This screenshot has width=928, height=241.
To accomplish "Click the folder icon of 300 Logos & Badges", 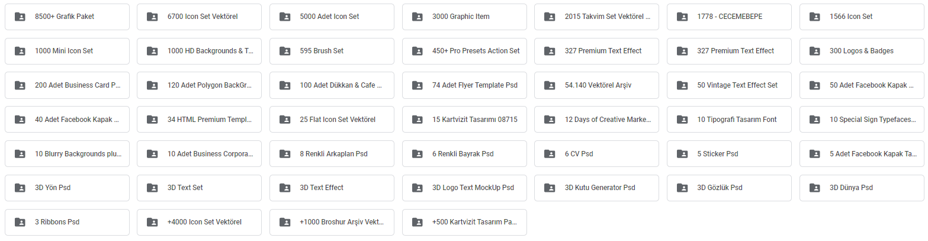I will [x=815, y=51].
